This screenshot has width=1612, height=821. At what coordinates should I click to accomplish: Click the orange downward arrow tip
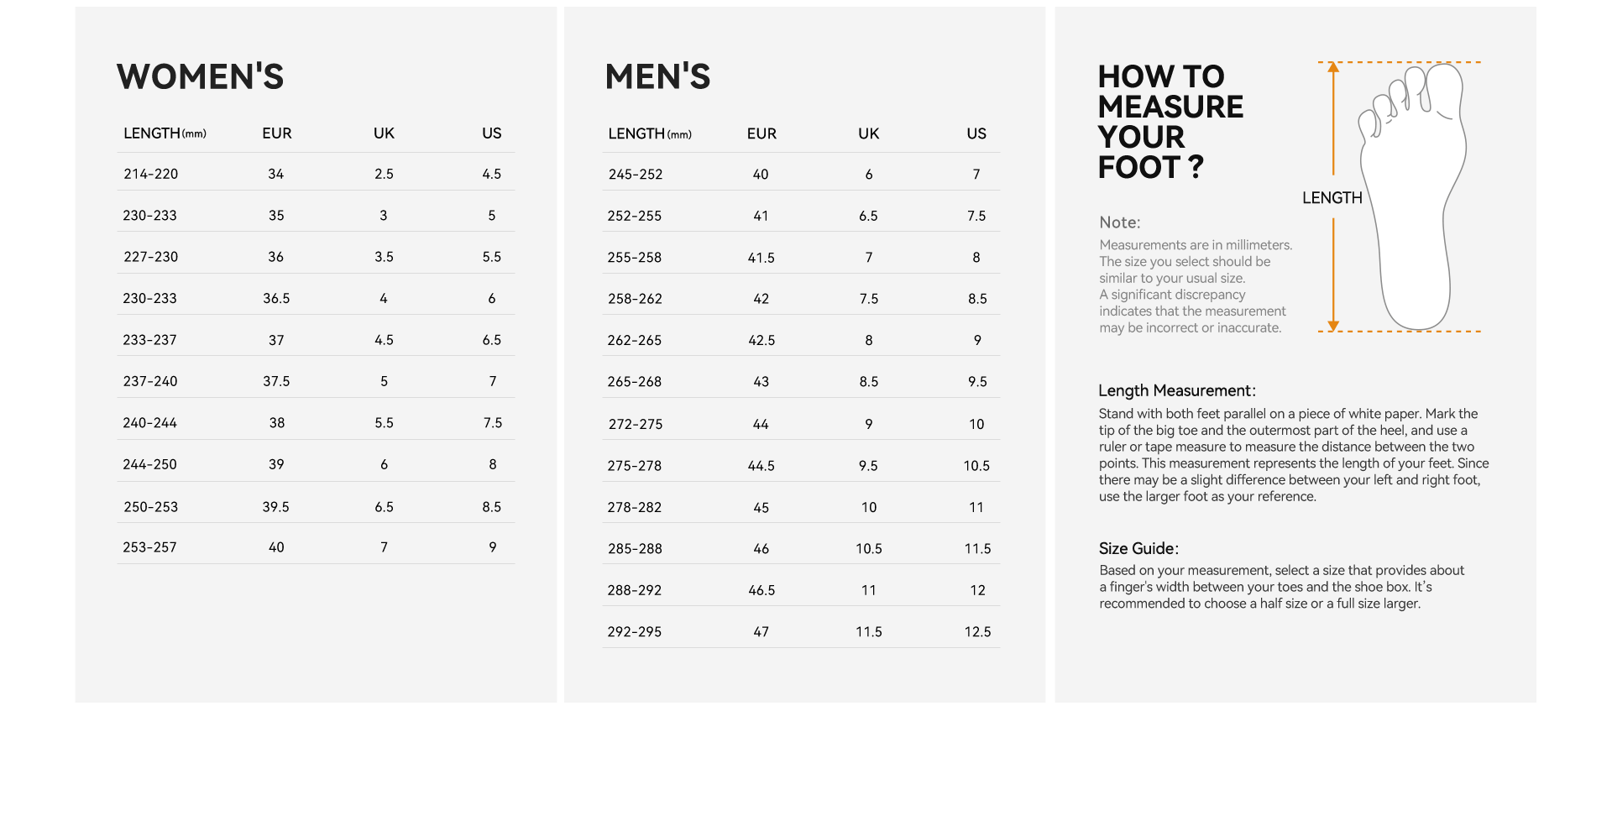pyautogui.click(x=1333, y=326)
